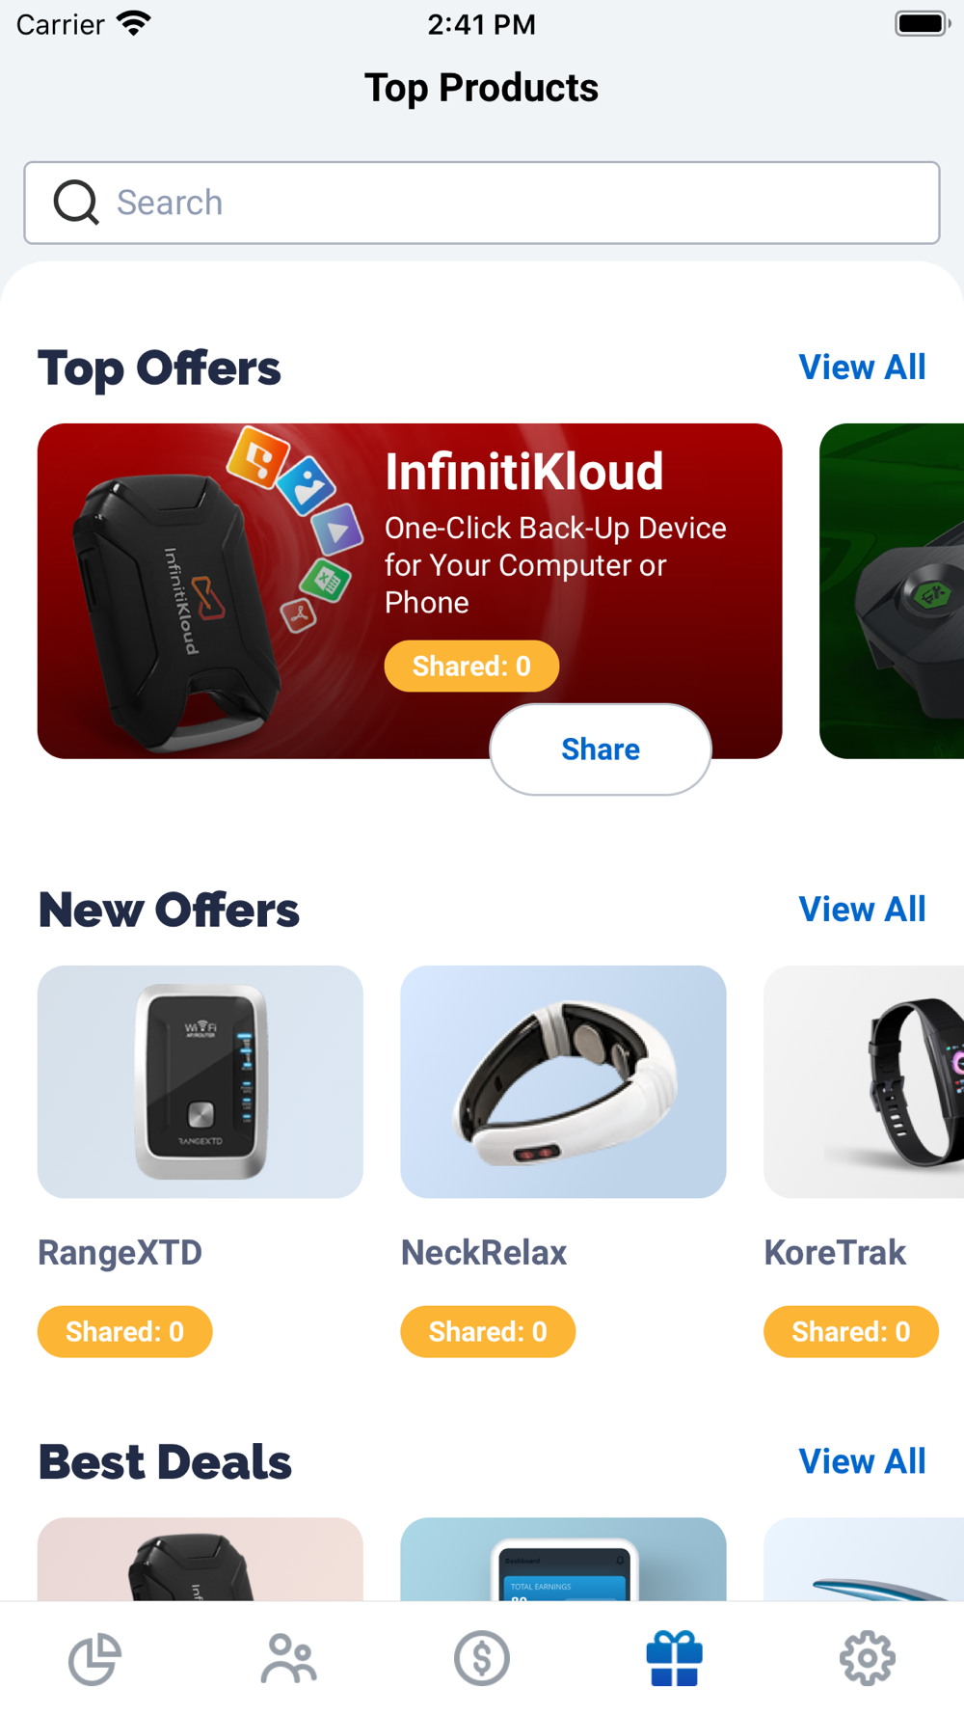View all Best Deals
This screenshot has width=964, height=1715.
pos(862,1462)
